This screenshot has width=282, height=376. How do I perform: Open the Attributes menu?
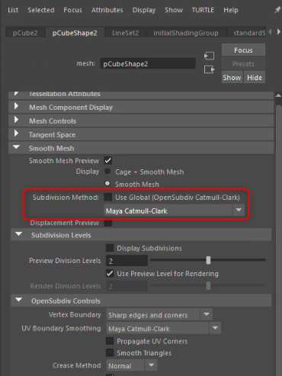pos(107,10)
